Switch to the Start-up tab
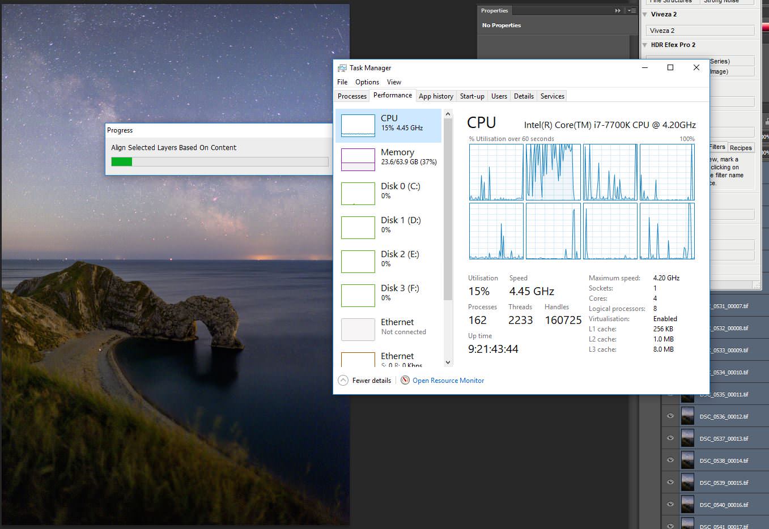 click(x=472, y=96)
